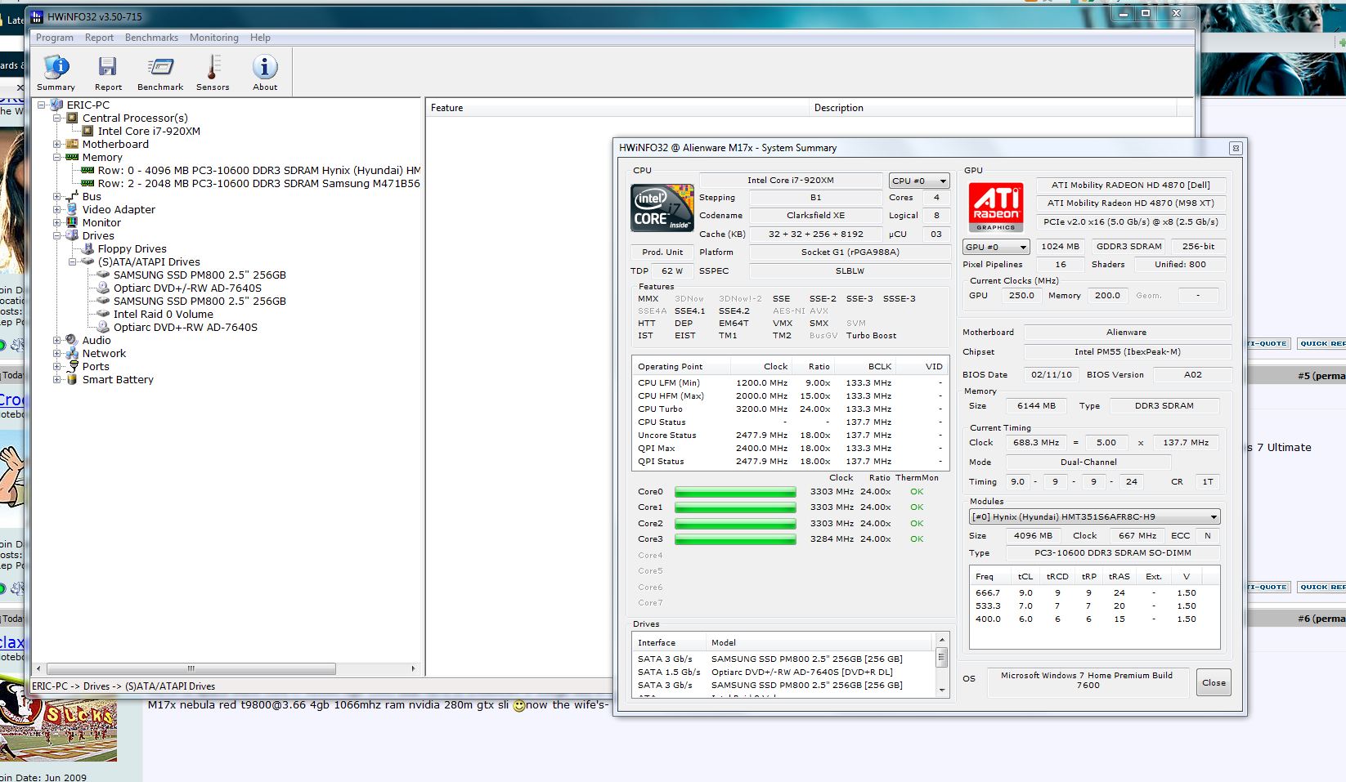Open the Benchmarks menu
Screen dimensions: 1346x782
pyautogui.click(x=151, y=38)
